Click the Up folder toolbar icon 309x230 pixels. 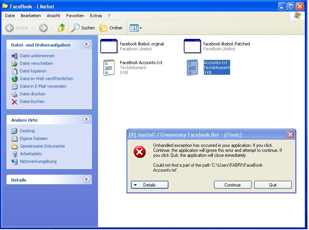(61, 28)
